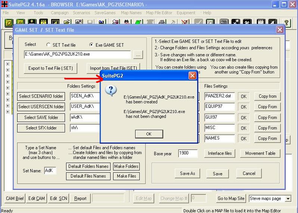Open the Tools menu
Screen dimensions: 298x213
[38, 13]
